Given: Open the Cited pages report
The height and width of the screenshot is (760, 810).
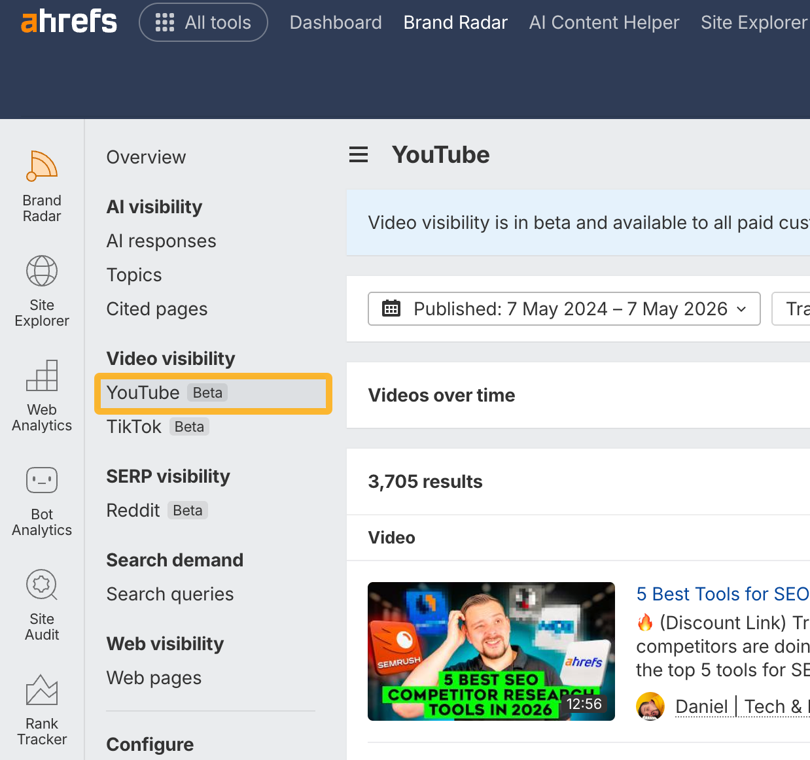Looking at the screenshot, I should (x=157, y=309).
